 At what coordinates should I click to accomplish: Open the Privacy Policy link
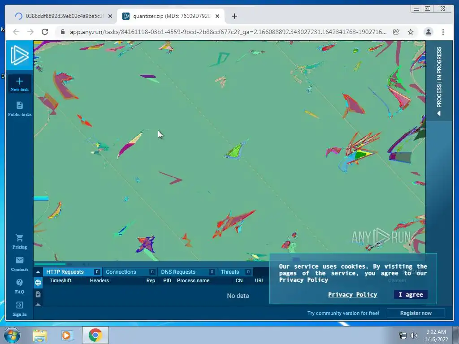[352, 295]
